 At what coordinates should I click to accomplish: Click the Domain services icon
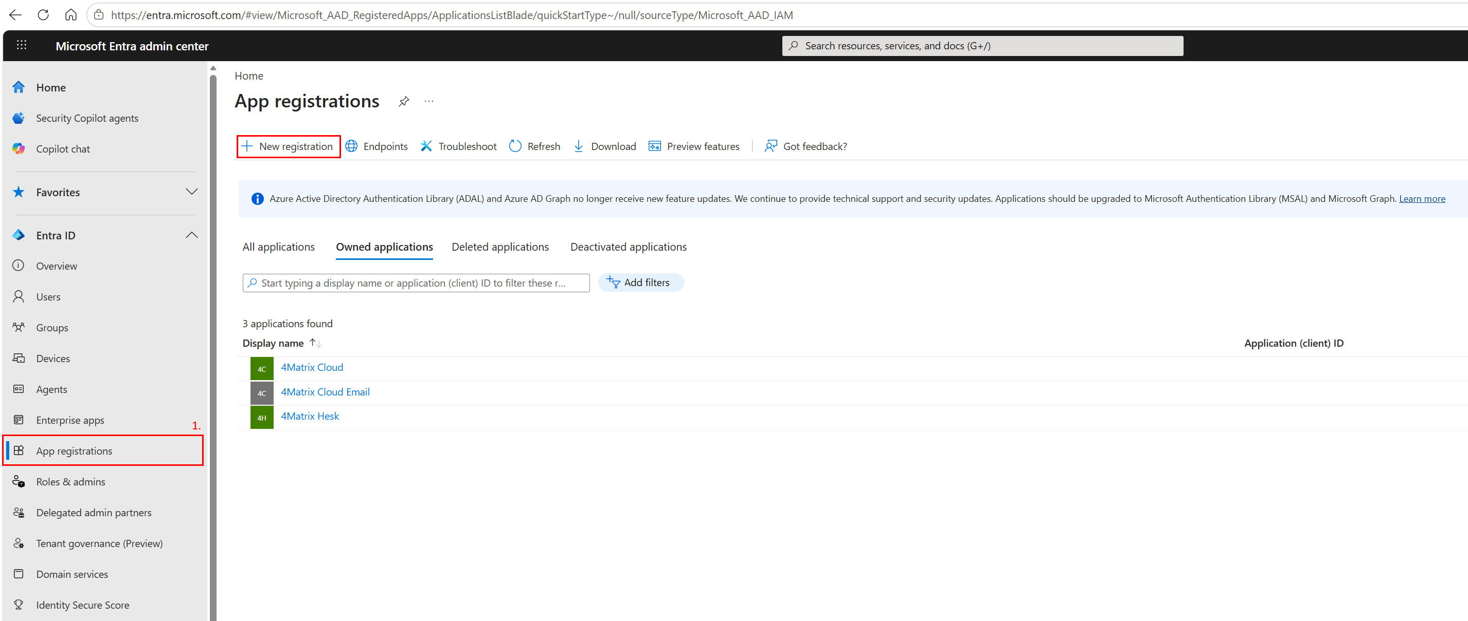pyautogui.click(x=19, y=574)
